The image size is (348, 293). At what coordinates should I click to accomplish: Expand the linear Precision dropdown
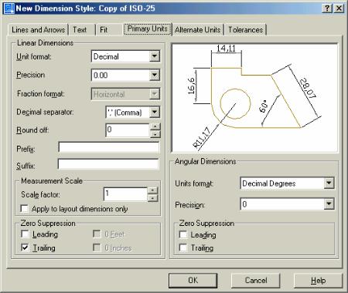(x=155, y=75)
